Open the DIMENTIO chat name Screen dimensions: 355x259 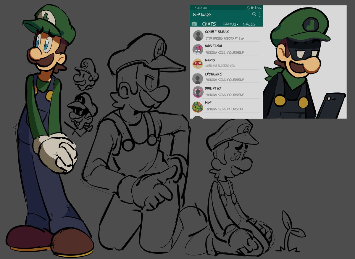point(213,88)
